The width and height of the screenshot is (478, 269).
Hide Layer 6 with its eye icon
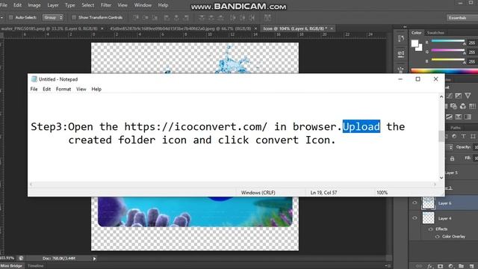(x=415, y=202)
